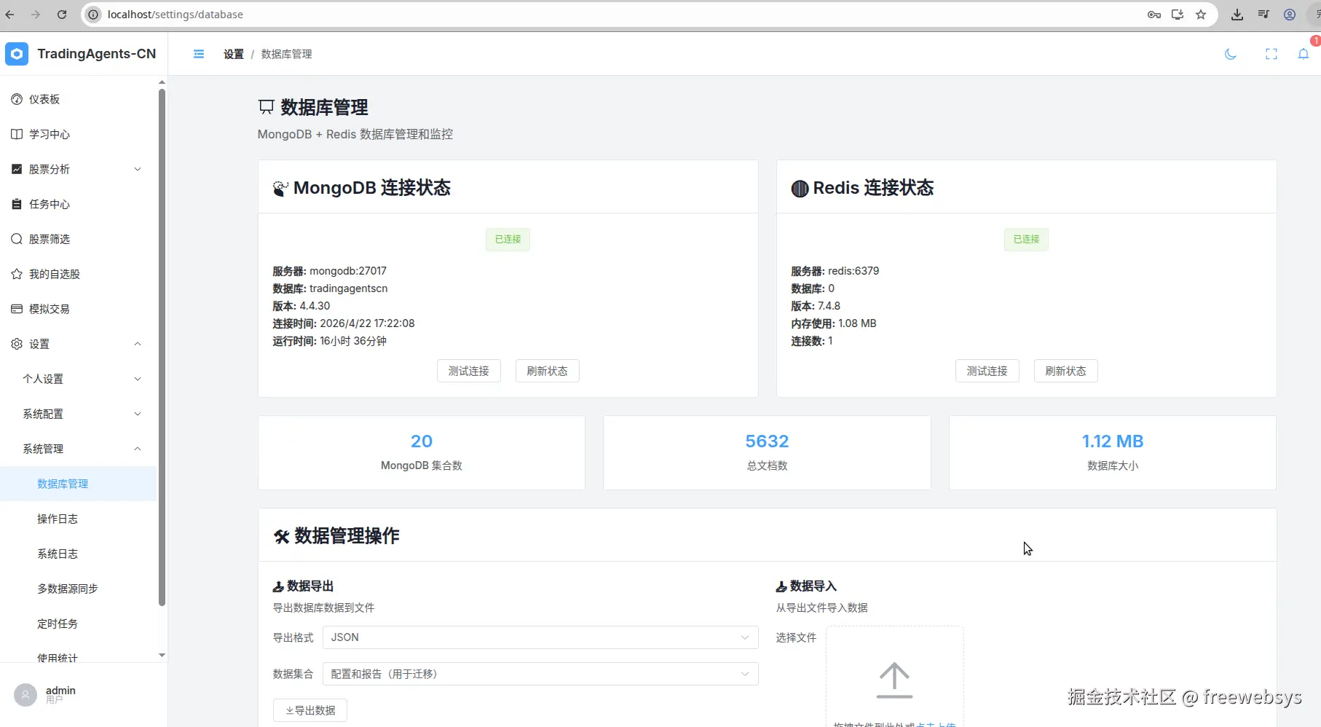Click the paper trading card icon
Viewport: 1321px width, 727px height.
point(17,309)
